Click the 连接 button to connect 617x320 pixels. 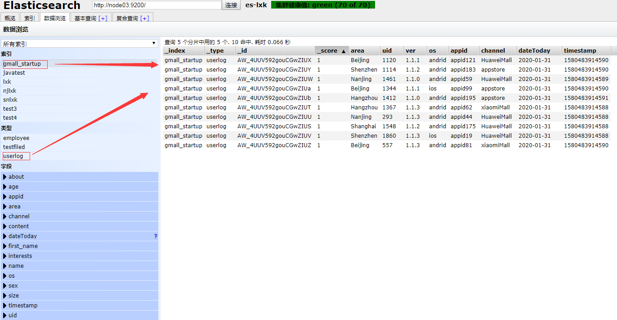coord(231,5)
